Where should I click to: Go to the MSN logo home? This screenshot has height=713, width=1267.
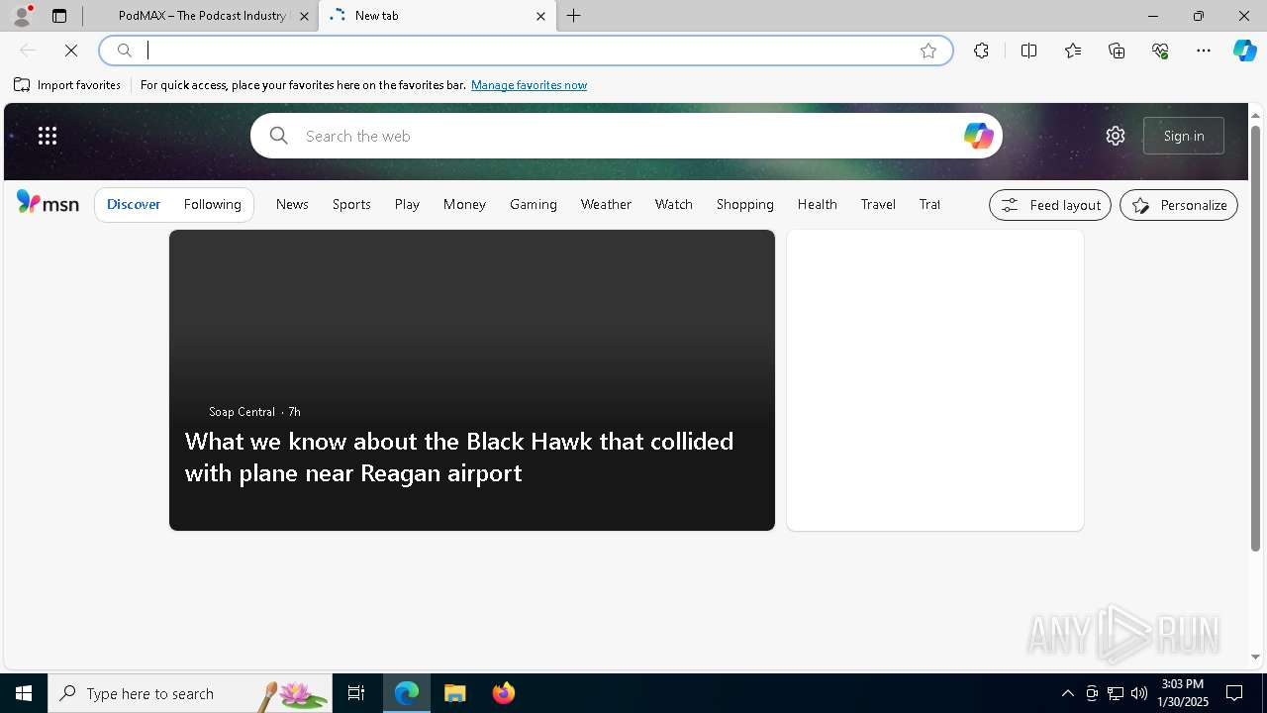coord(48,203)
